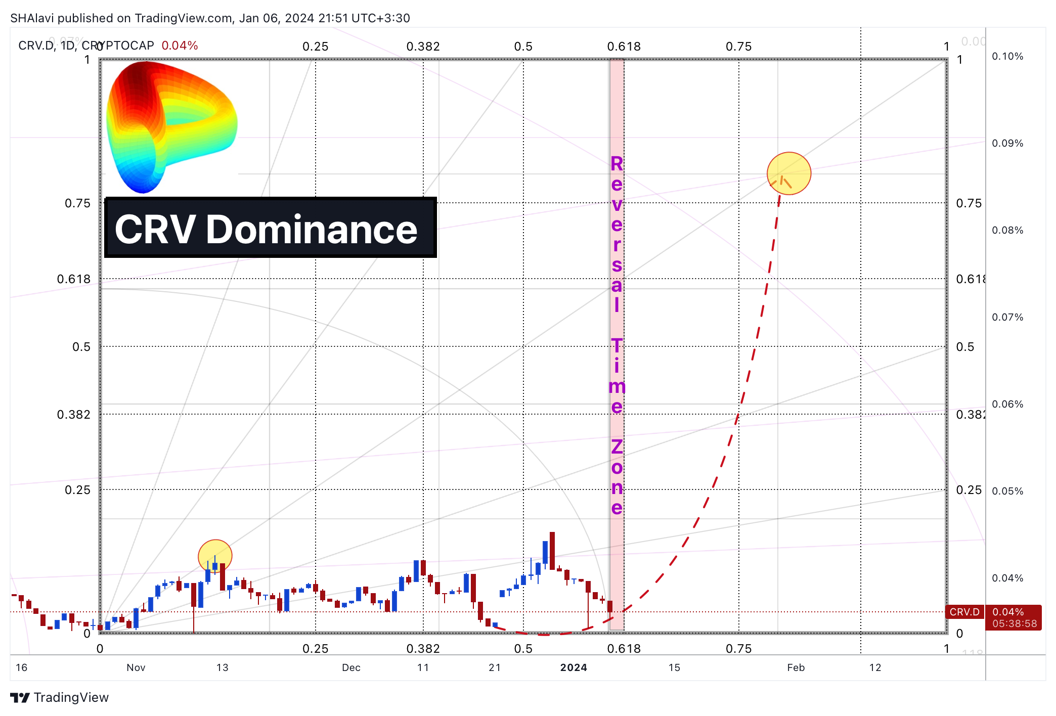Image resolution: width=1056 pixels, height=716 pixels.
Task: Click the 21 date label on time axis
Action: [x=495, y=667]
